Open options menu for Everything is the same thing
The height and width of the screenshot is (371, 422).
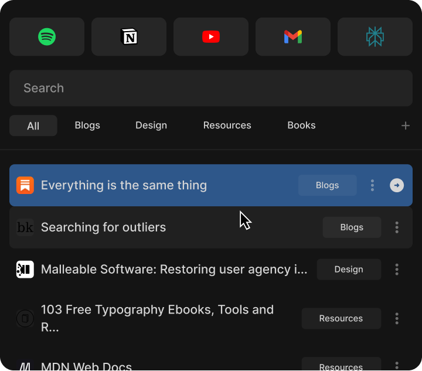point(372,185)
